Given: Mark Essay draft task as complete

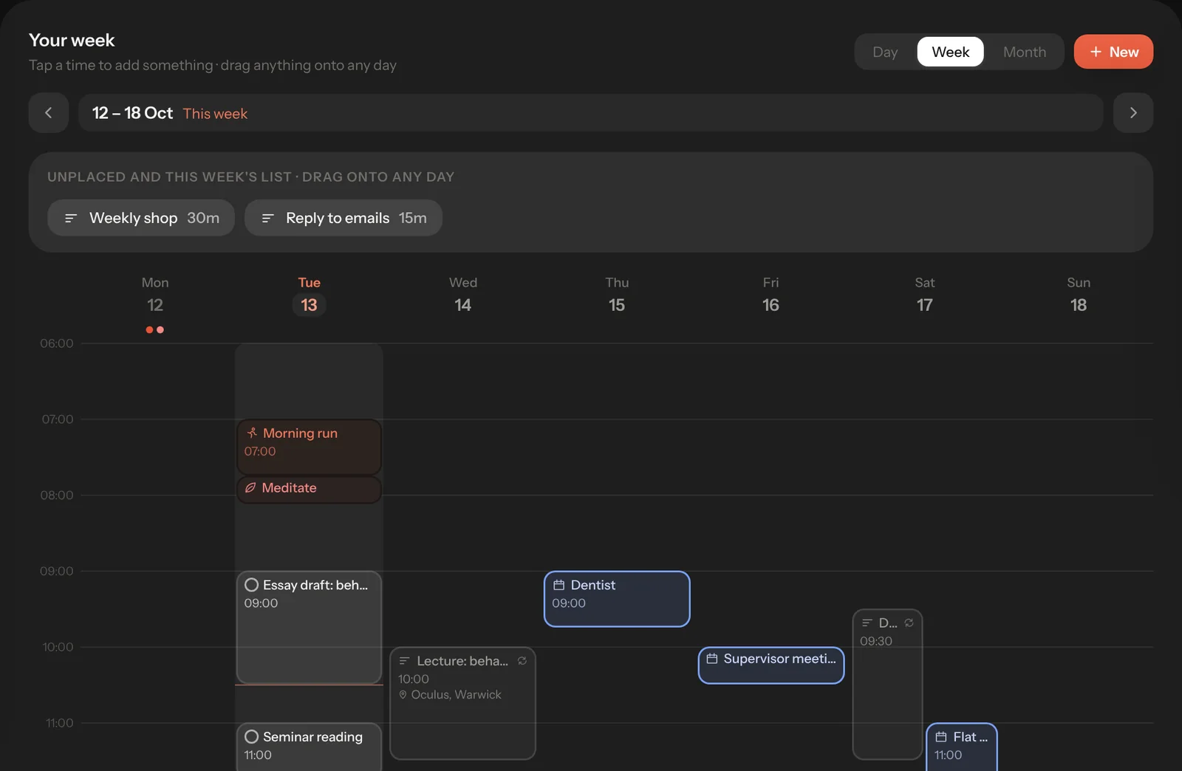Looking at the screenshot, I should tap(251, 585).
